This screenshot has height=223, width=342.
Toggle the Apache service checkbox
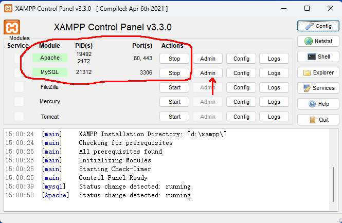point(19,59)
